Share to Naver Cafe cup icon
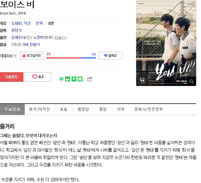Image resolution: width=201 pixels, height=183 pixels. coord(68,79)
